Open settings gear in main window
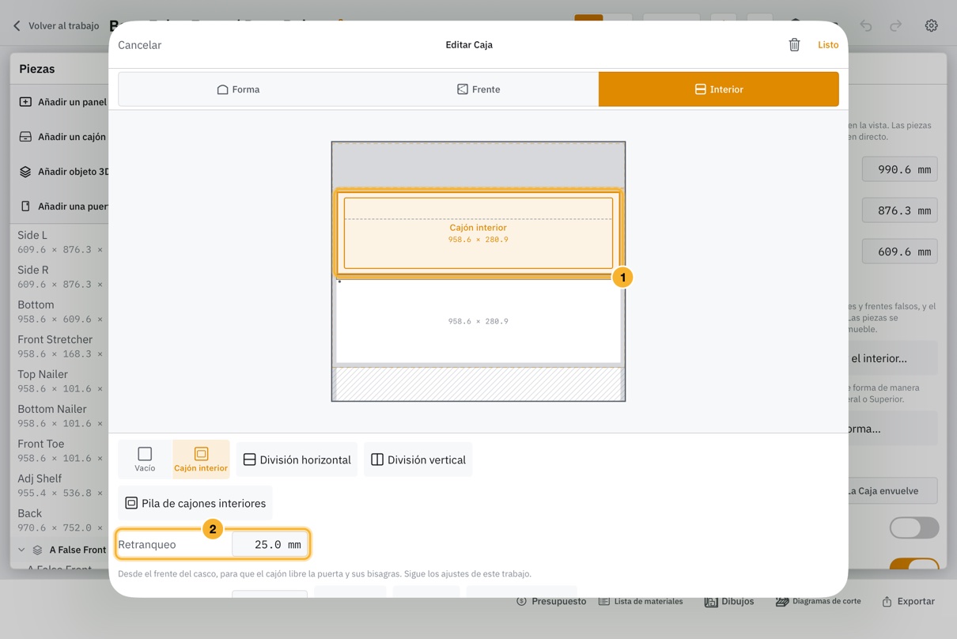The image size is (957, 639). point(931,25)
